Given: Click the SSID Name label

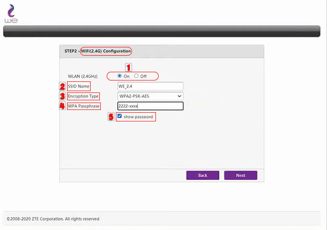Looking at the screenshot, I should pos(78,86).
